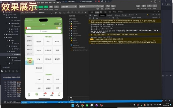This screenshot has height=108, width=173.
Task: Click the search bar in the phone simulator
Action: pos(44,31)
